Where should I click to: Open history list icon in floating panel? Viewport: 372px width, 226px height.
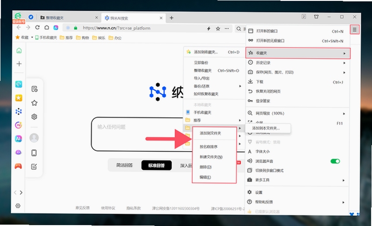pyautogui.click(x=34, y=89)
